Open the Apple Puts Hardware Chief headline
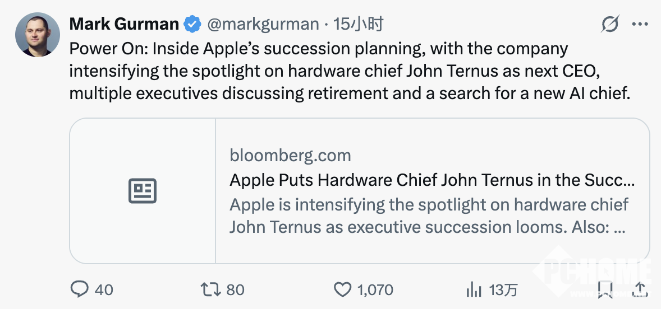Screen dimensions: 661x309 pyautogui.click(x=432, y=180)
